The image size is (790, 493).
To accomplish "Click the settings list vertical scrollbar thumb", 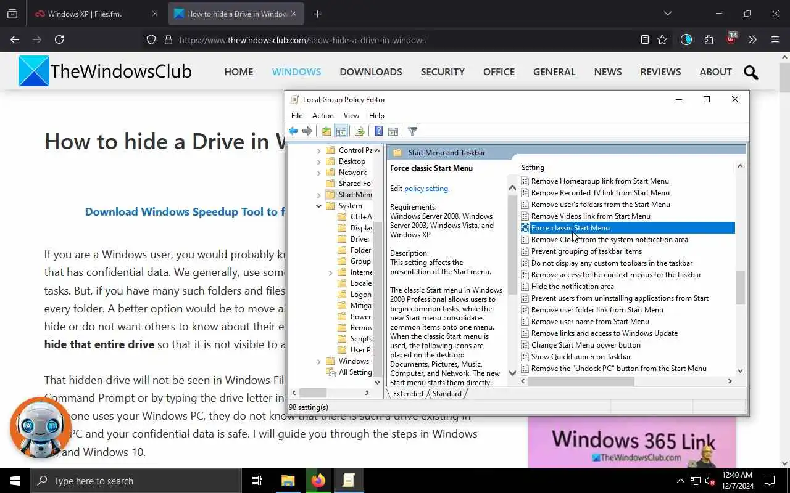I will tap(740, 288).
